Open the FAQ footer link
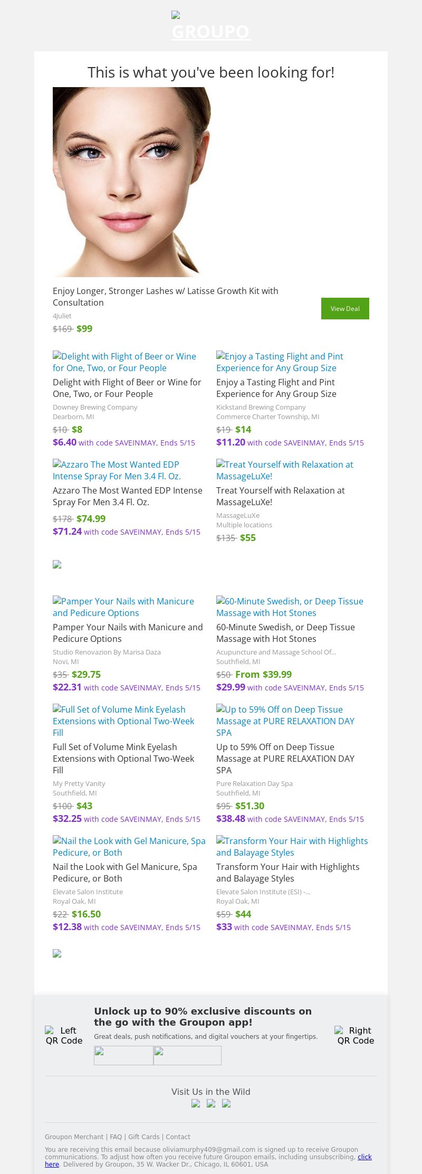The image size is (422, 1174). (x=116, y=1137)
